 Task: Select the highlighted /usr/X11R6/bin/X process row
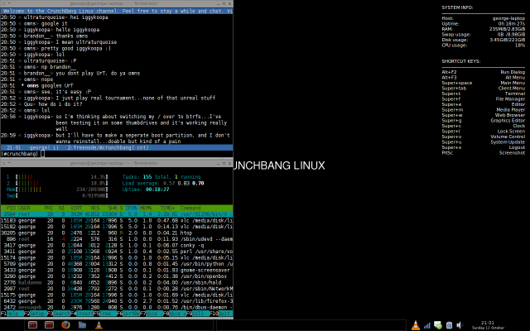coord(117,214)
